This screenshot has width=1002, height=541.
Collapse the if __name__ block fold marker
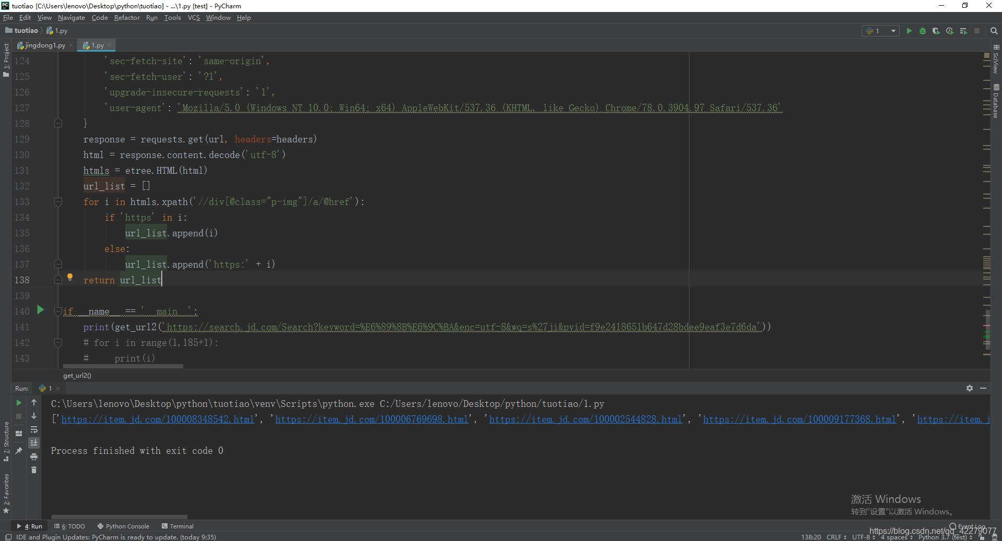point(58,311)
